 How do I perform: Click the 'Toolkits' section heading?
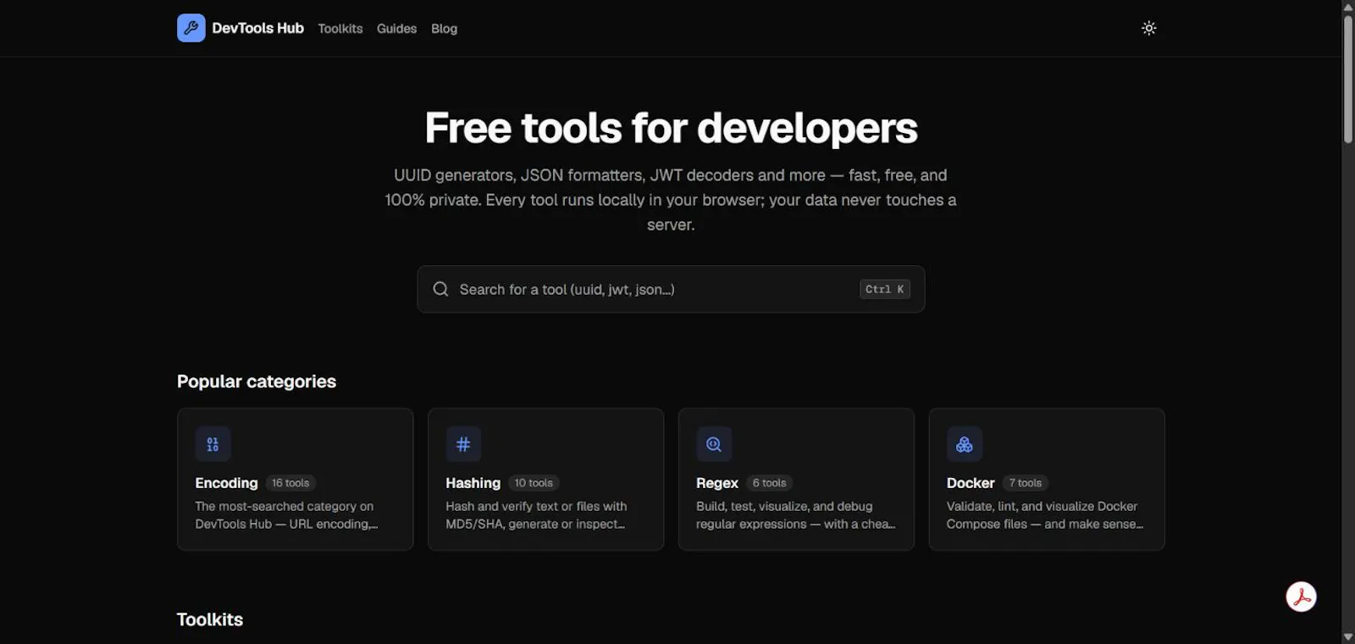pyautogui.click(x=210, y=619)
